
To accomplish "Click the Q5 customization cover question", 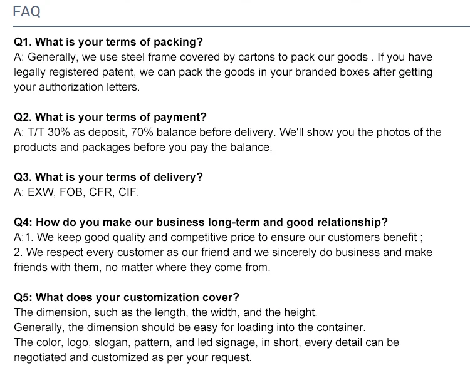I will click(x=127, y=297).
